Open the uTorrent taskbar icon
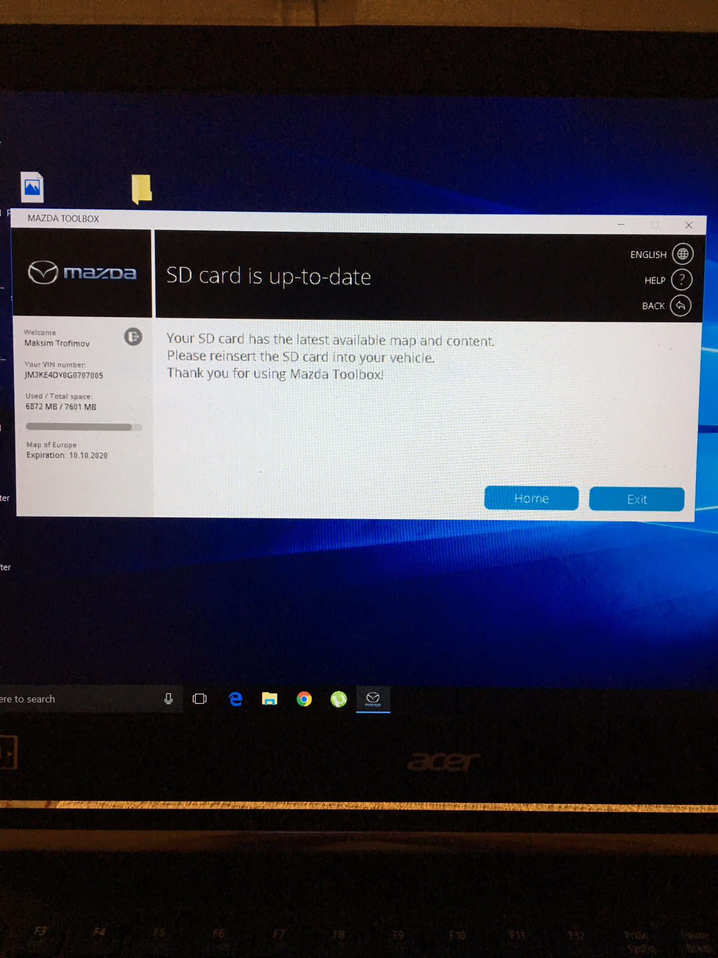Screen dimensions: 718x958 pyautogui.click(x=339, y=699)
